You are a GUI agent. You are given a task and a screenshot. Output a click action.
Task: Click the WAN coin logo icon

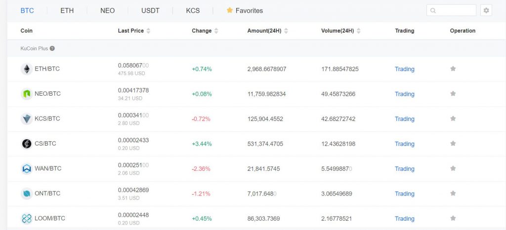(27, 168)
